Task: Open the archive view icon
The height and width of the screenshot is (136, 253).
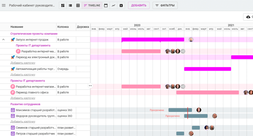Action: point(121,5)
